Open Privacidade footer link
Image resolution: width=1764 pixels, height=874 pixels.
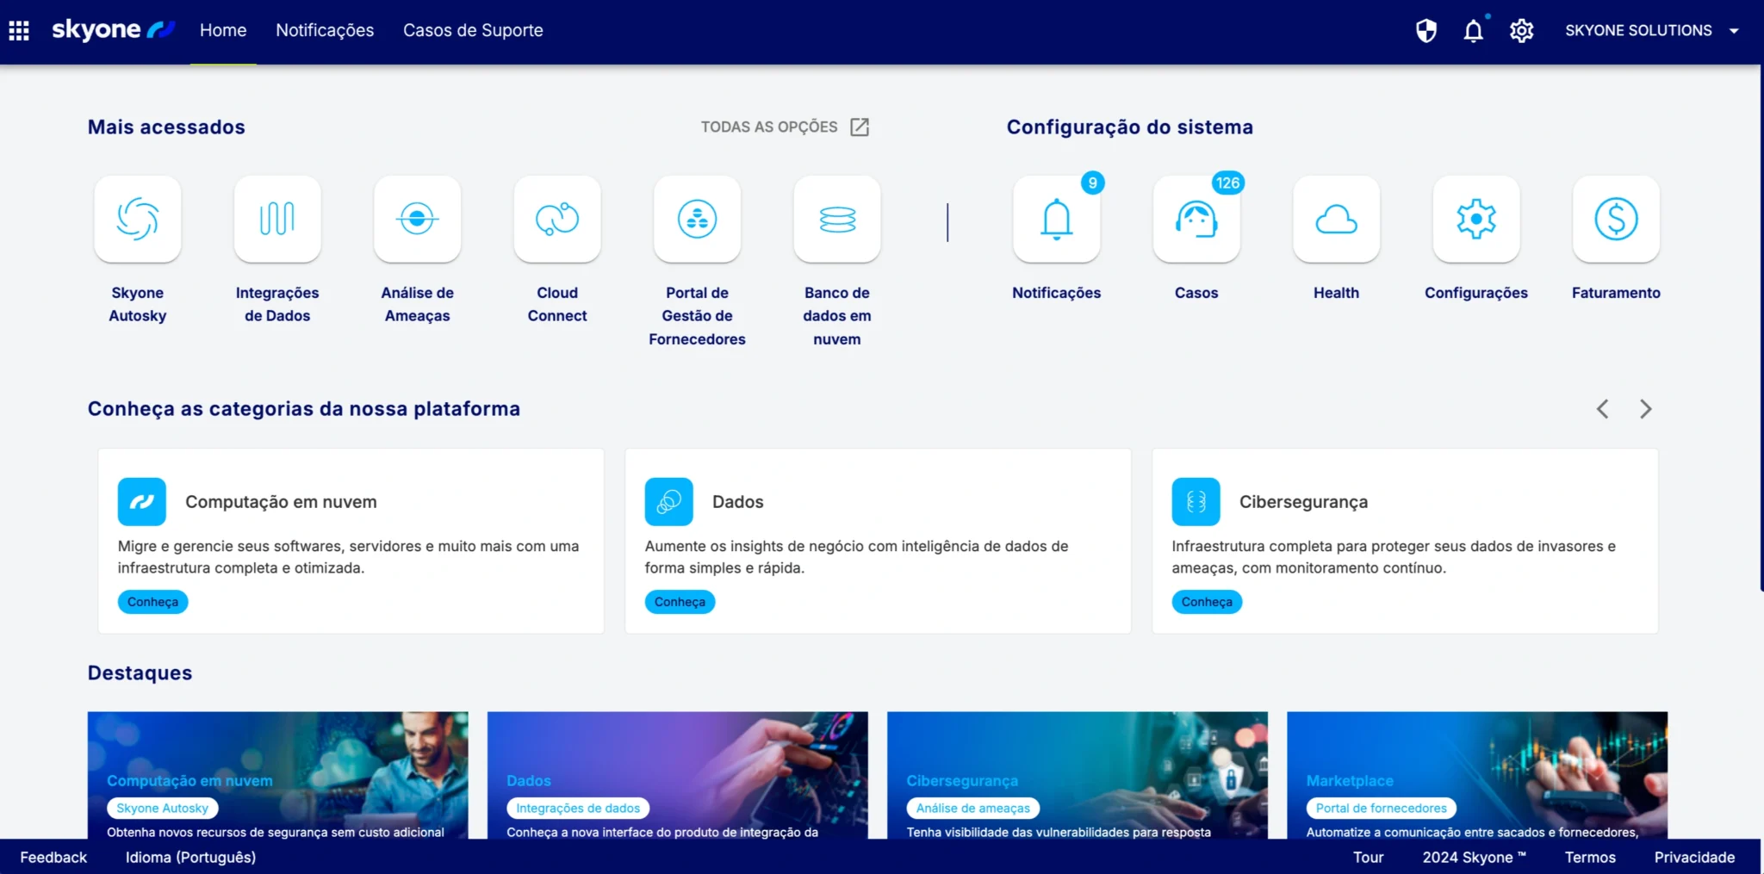[x=1694, y=858]
